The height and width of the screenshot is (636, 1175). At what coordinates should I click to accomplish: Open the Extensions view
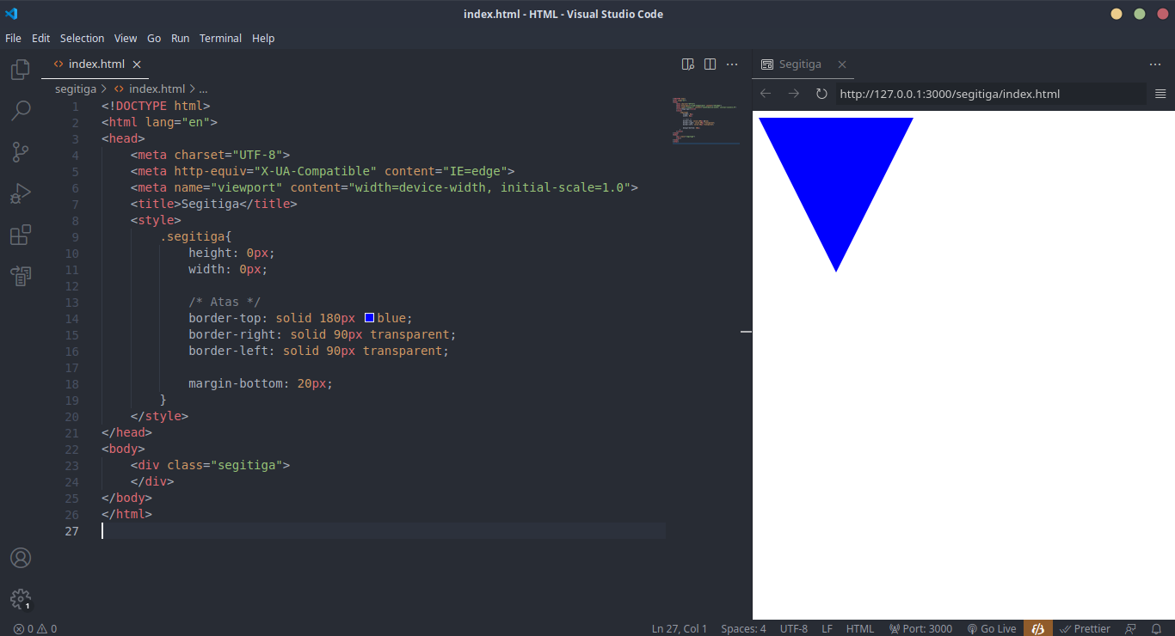21,235
